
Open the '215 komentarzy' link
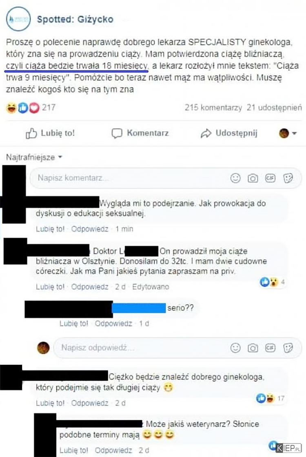pos(213,108)
